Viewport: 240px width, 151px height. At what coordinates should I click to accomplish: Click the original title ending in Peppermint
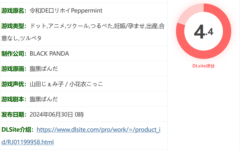[x=66, y=11]
